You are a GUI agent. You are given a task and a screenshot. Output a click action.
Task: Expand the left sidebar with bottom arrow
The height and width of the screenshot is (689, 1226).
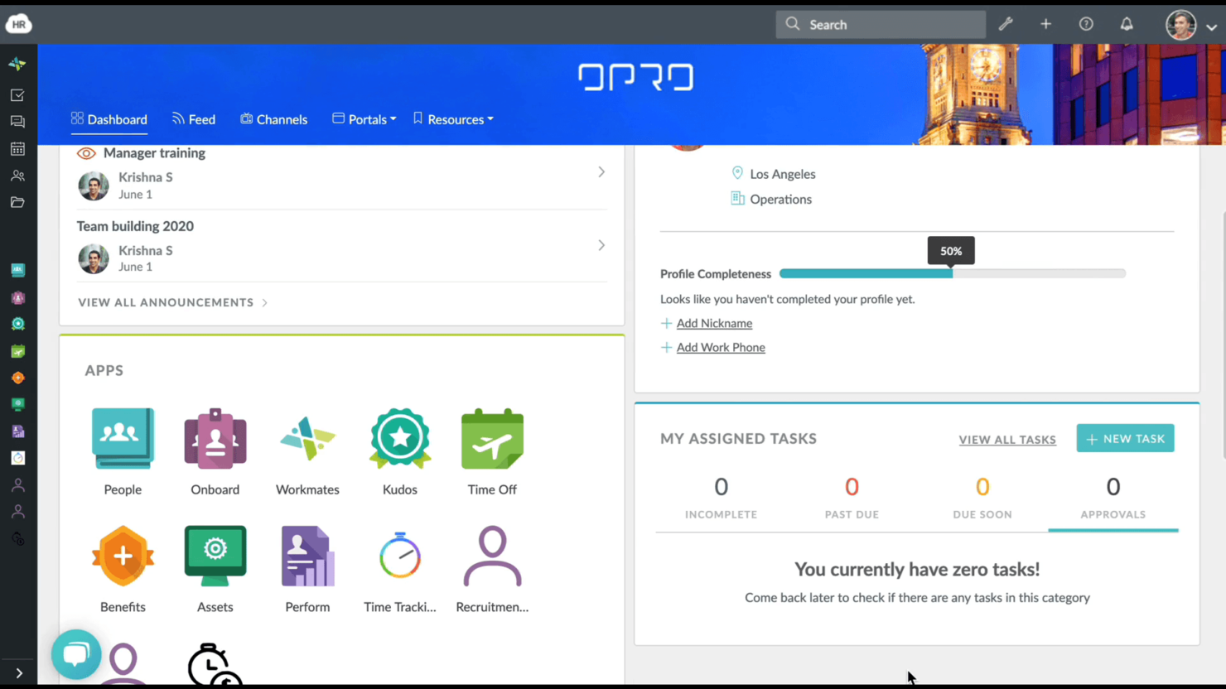(x=18, y=673)
